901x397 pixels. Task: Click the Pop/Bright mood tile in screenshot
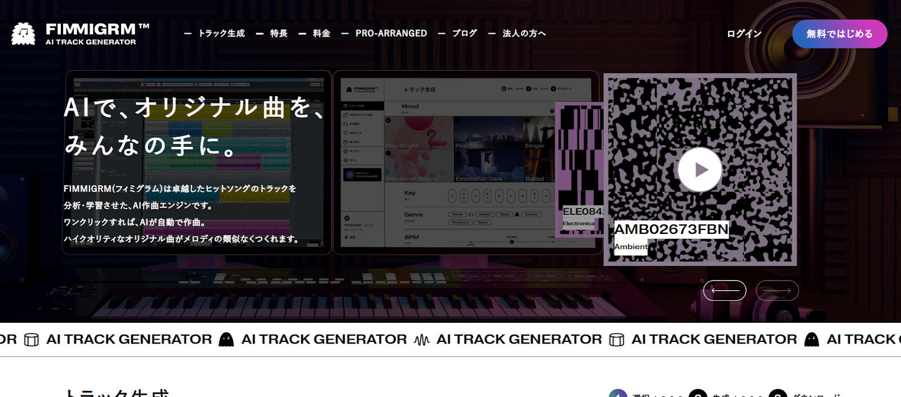[419, 133]
